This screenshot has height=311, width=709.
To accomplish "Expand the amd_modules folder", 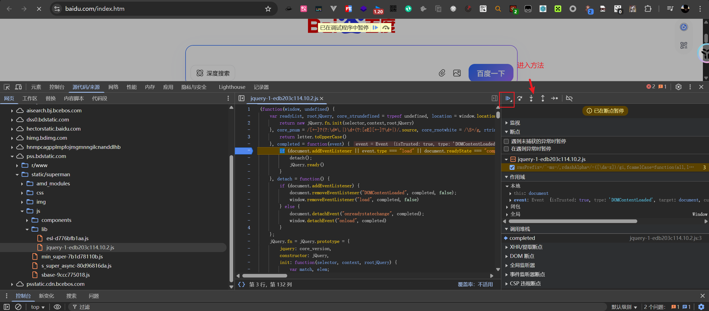I will (22, 184).
